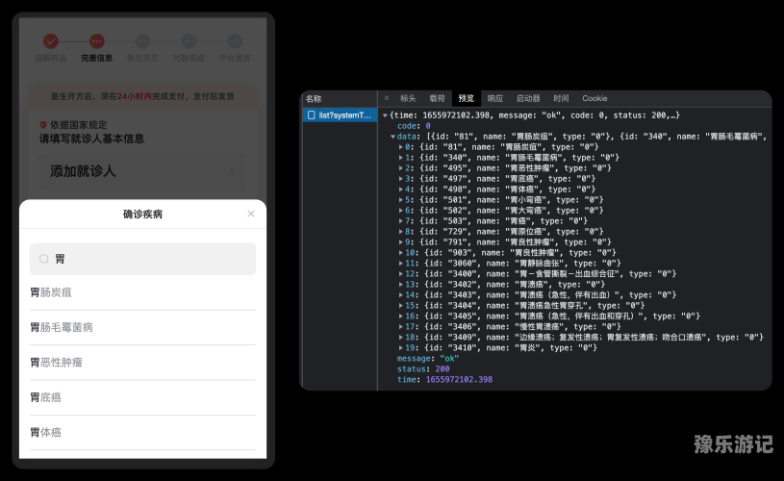
Task: Click the status: 200 line
Action: [x=423, y=369]
